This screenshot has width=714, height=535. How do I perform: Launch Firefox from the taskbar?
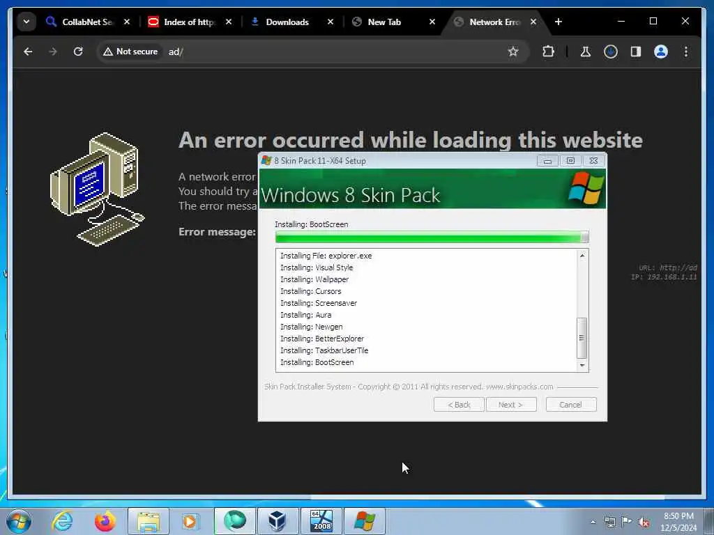click(x=105, y=521)
